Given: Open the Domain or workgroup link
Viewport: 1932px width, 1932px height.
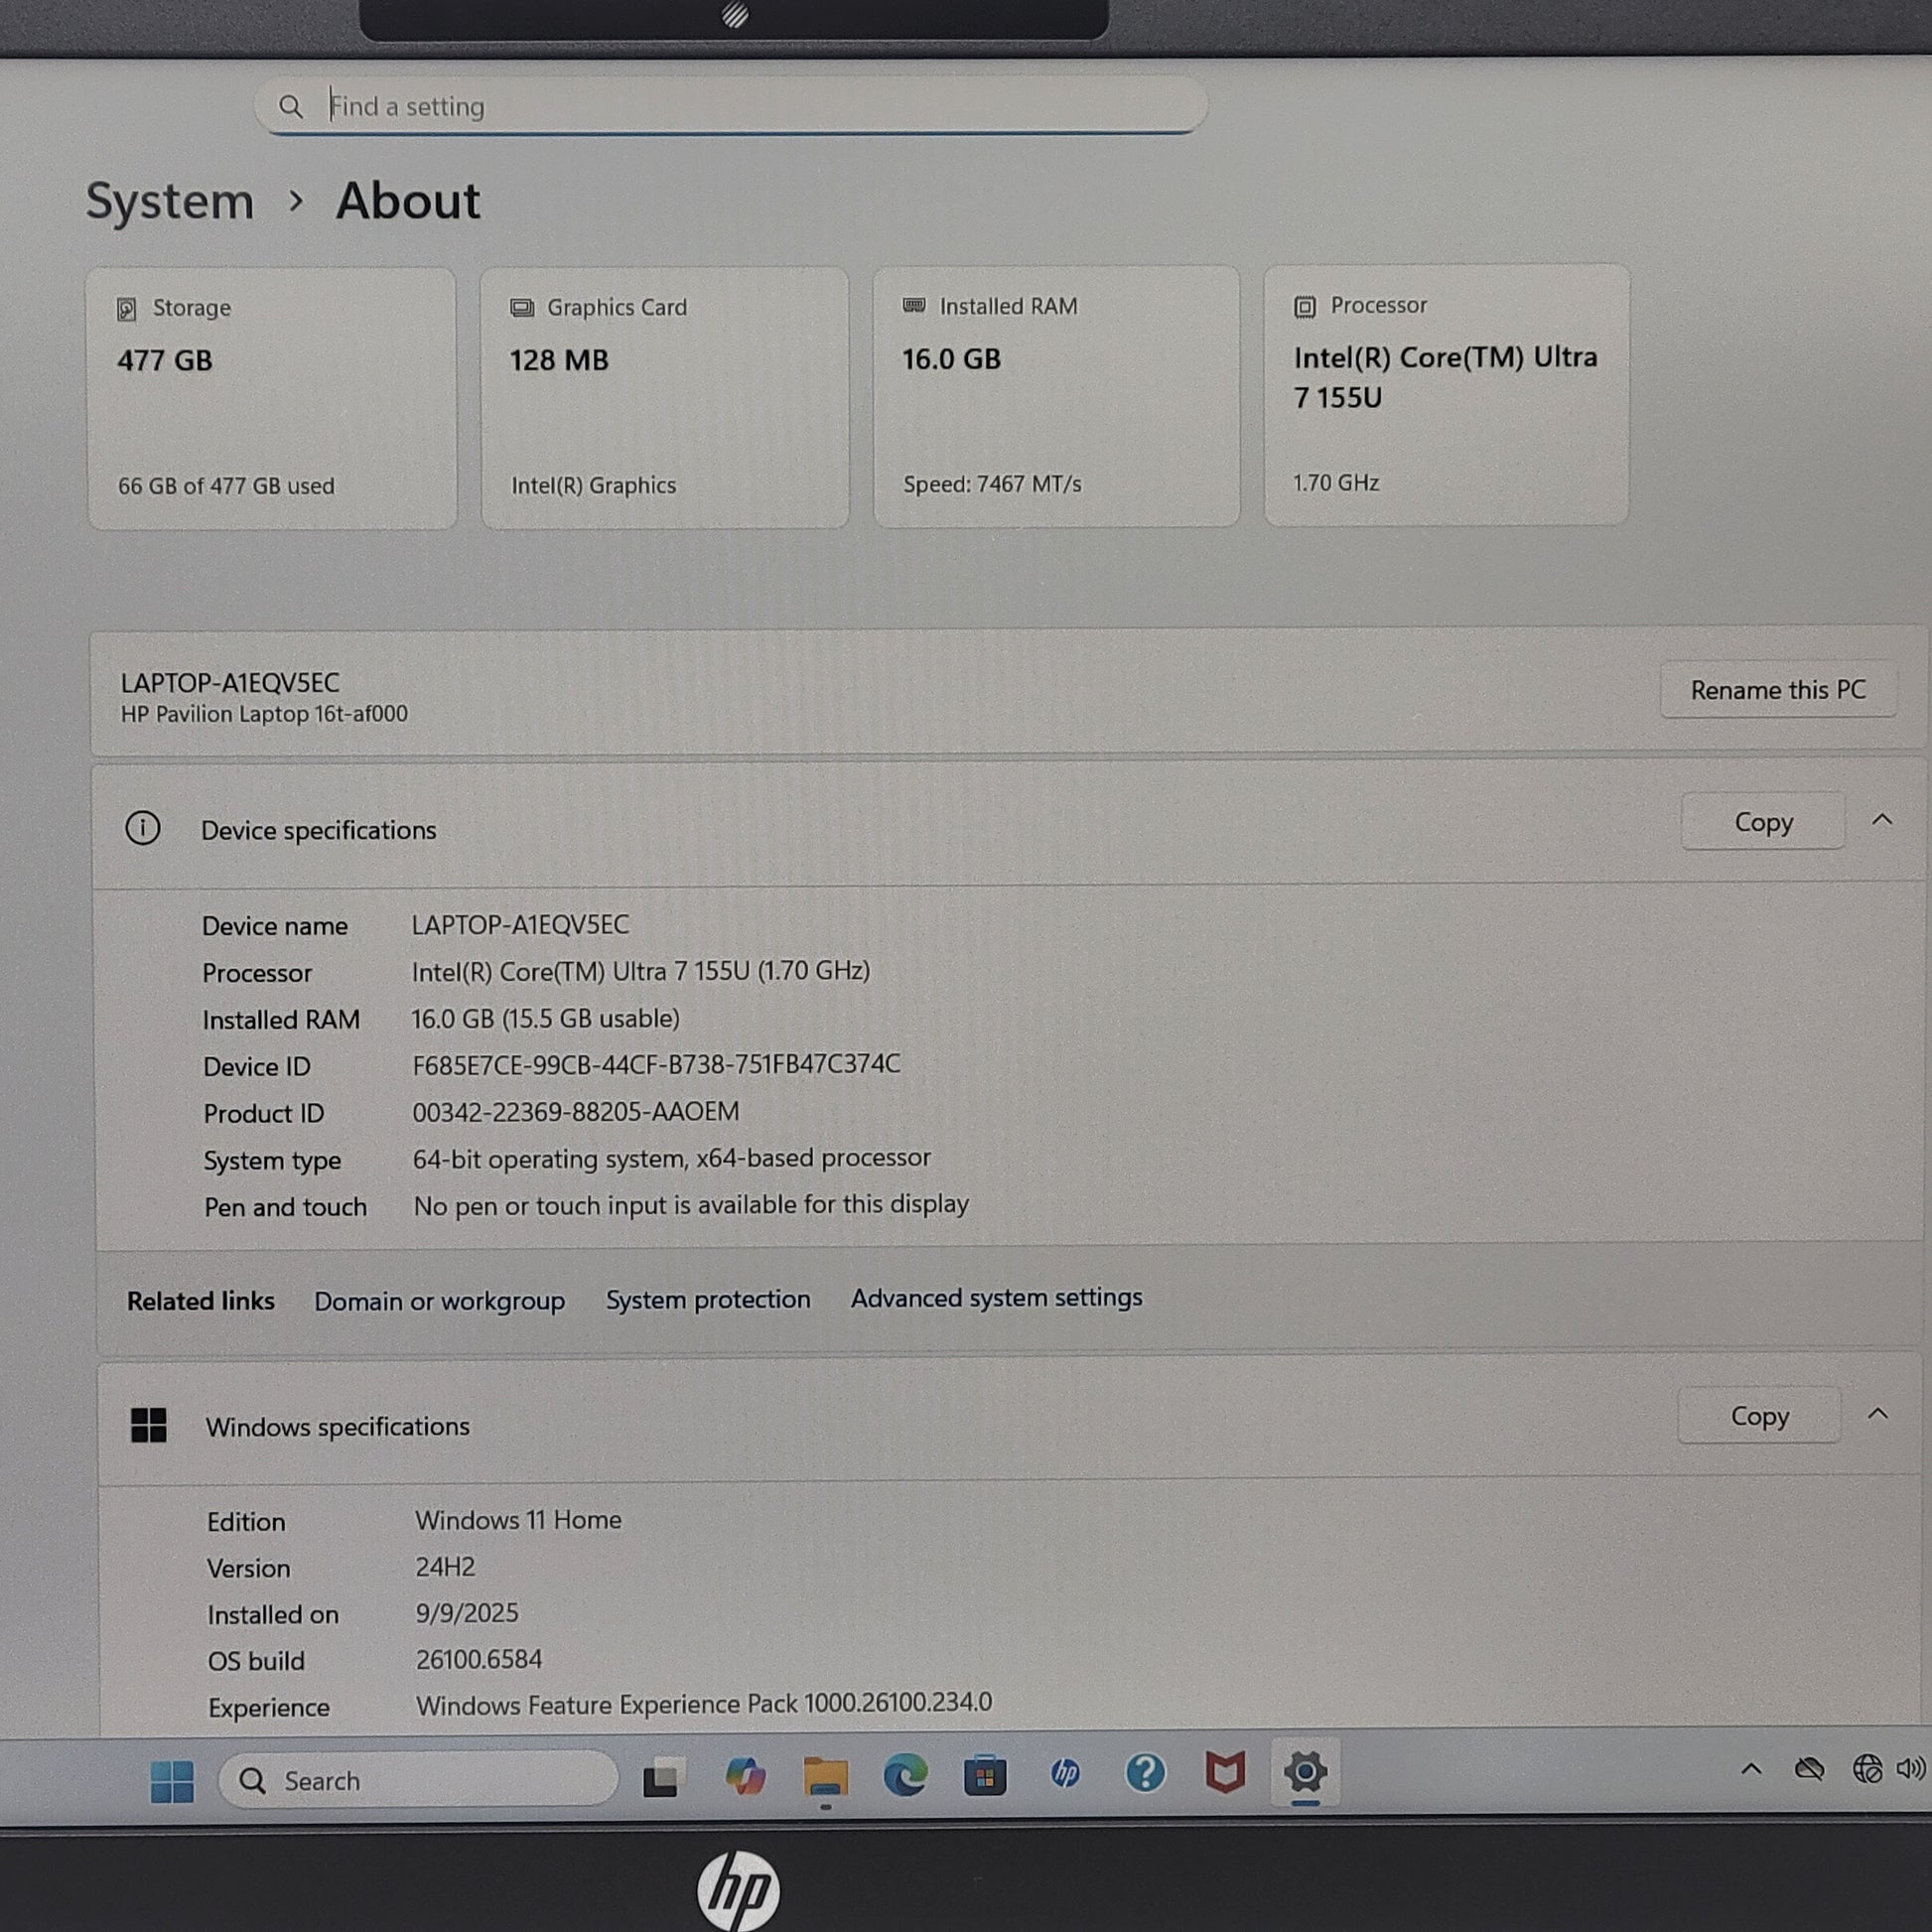Looking at the screenshot, I should 439,1301.
